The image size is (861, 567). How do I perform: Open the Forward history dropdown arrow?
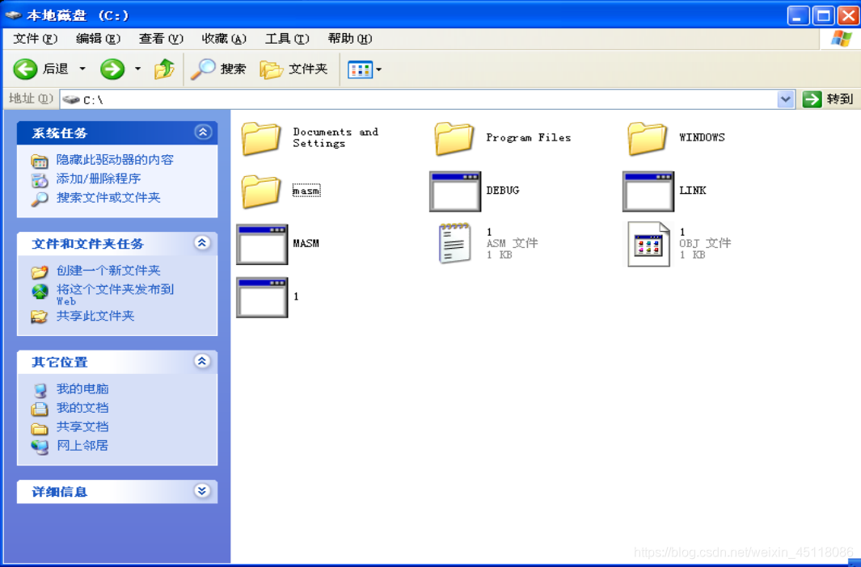point(137,69)
